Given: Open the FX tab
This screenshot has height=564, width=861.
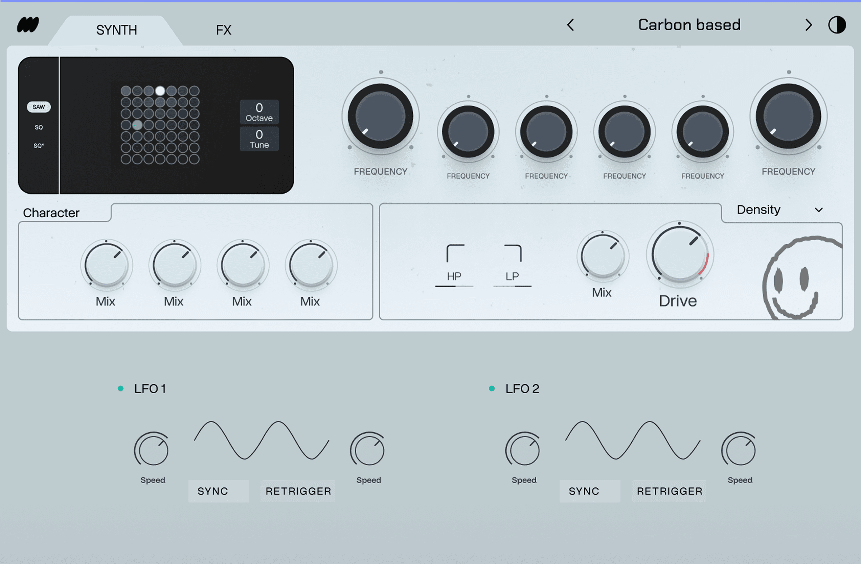Looking at the screenshot, I should tap(224, 30).
